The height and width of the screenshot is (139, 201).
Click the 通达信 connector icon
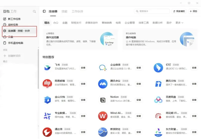tap(47, 132)
